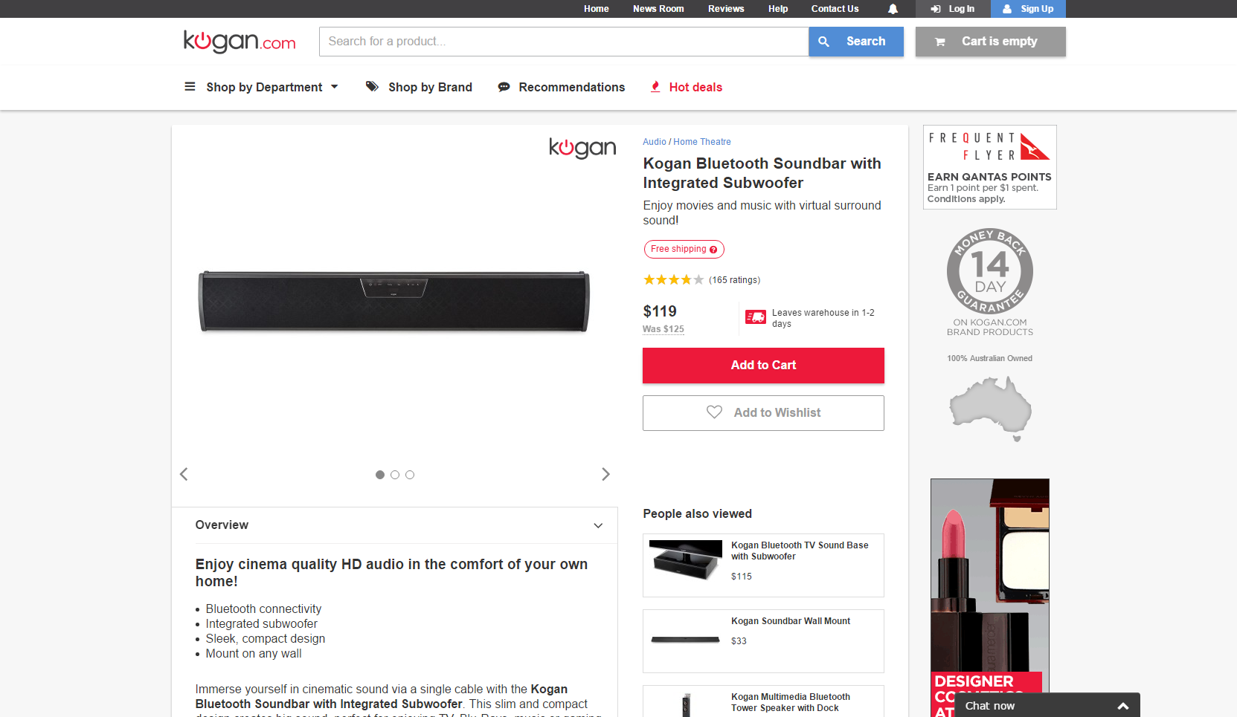Click the Australia map icon
The height and width of the screenshot is (717, 1237).
[x=991, y=408]
